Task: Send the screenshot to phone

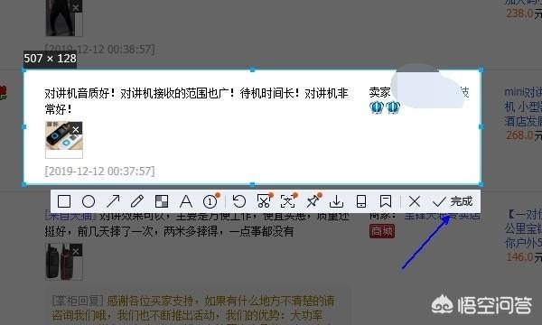Action: click(361, 201)
